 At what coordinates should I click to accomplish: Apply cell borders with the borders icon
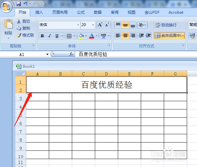[69, 36]
